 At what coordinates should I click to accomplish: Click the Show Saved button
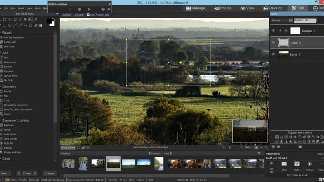pyautogui.click(x=68, y=148)
